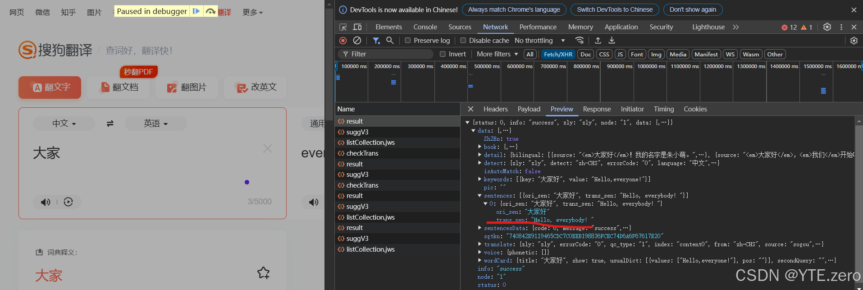Open DevTools customize three-dot menu
Image resolution: width=863 pixels, height=290 pixels.
(x=841, y=27)
